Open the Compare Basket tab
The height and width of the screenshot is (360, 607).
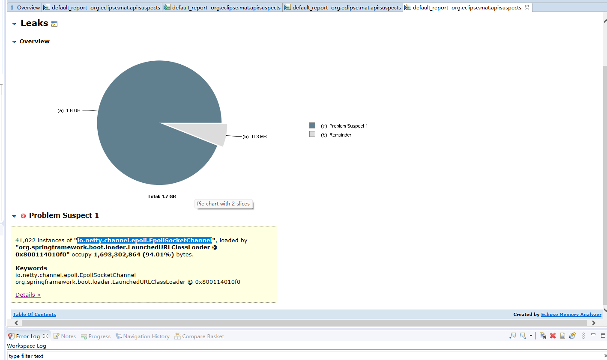pos(199,336)
